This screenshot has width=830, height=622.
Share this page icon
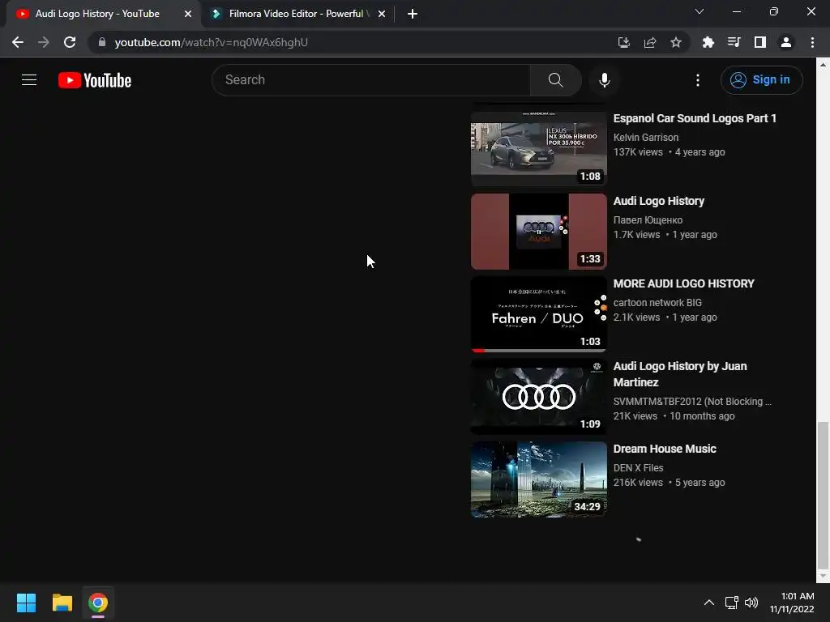tap(650, 42)
